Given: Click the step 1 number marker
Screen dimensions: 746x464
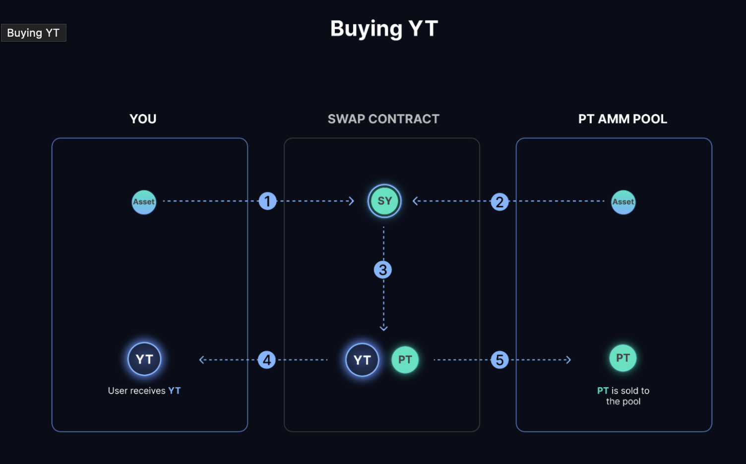Looking at the screenshot, I should click(267, 201).
